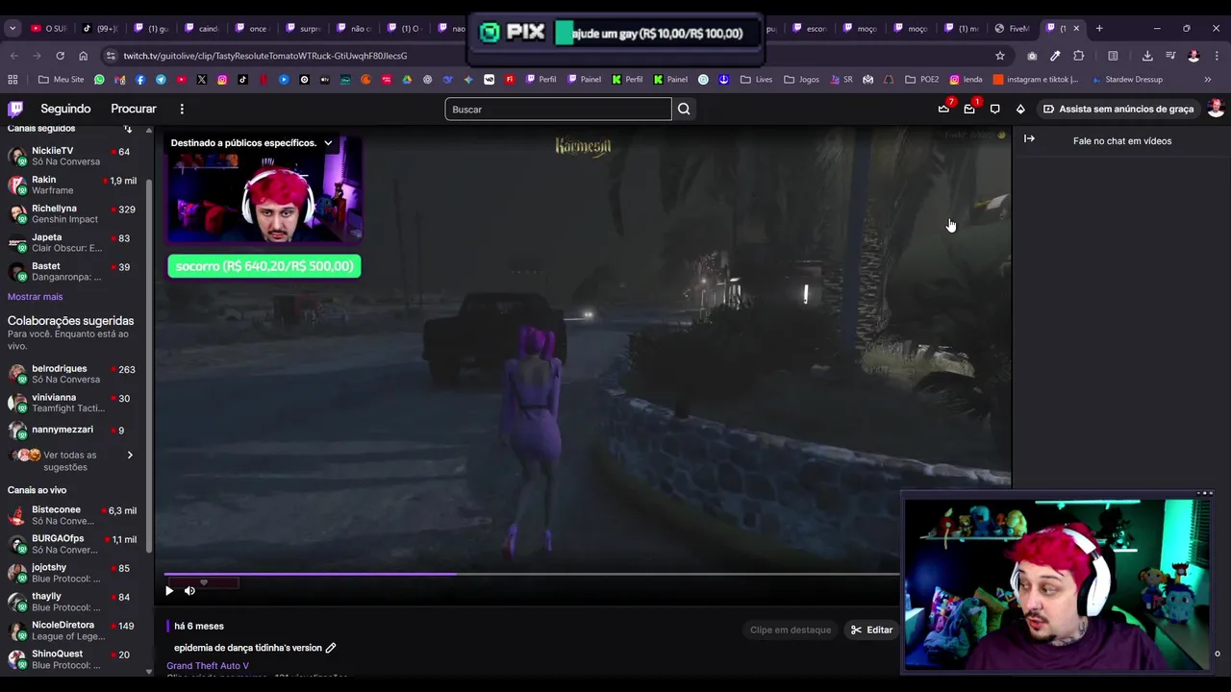Open 'Stardew Dressup' bookmark
1231x692 pixels.
(1128, 80)
